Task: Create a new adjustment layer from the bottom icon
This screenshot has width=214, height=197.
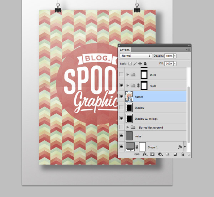Action: [160, 154]
